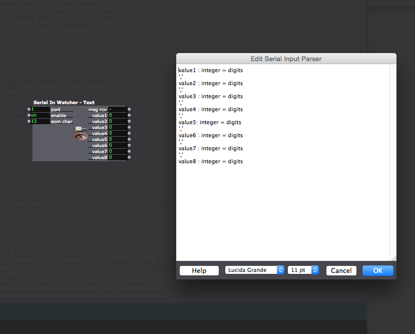Click the value5 output connector dot

[x=129, y=139]
